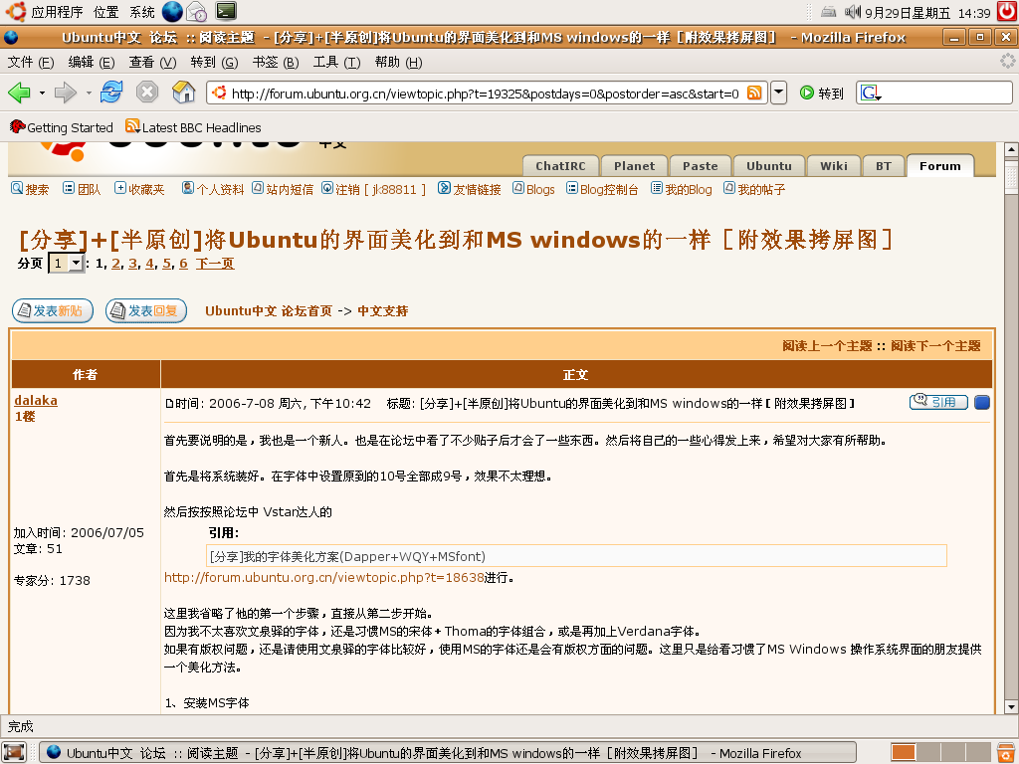Image resolution: width=1019 pixels, height=764 pixels.
Task: Open the volume control speaker icon
Action: click(x=852, y=12)
